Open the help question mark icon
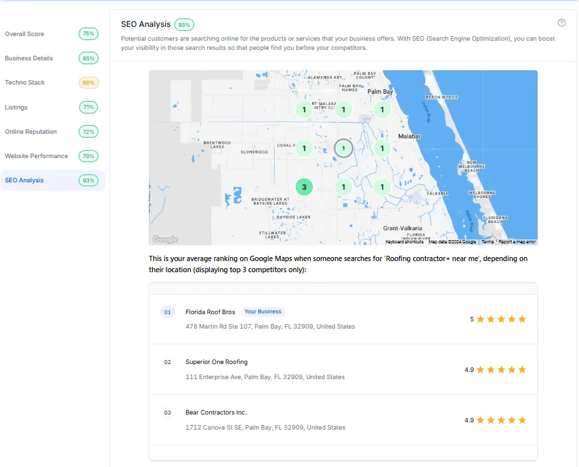This screenshot has width=579, height=467. (561, 23)
